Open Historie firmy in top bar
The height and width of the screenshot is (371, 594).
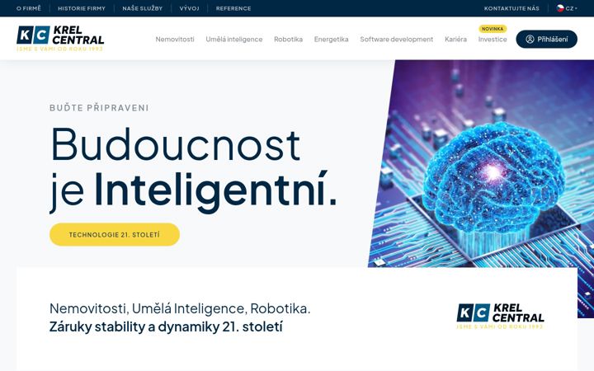pos(82,8)
